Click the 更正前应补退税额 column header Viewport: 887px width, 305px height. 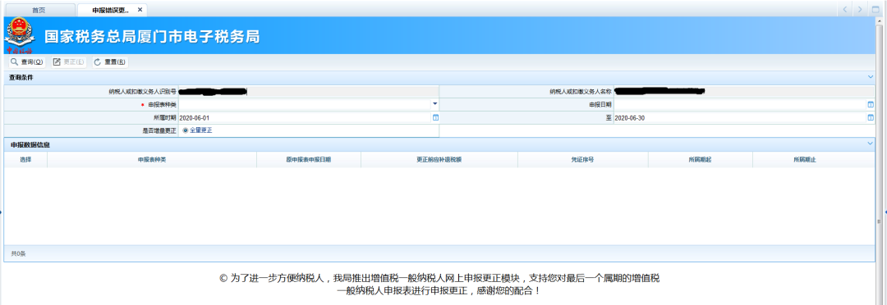(439, 160)
